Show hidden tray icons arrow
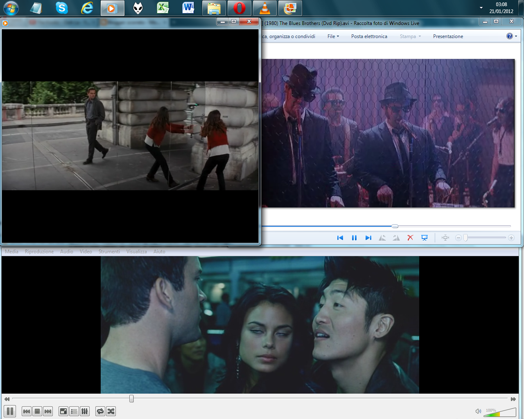 [481, 8]
